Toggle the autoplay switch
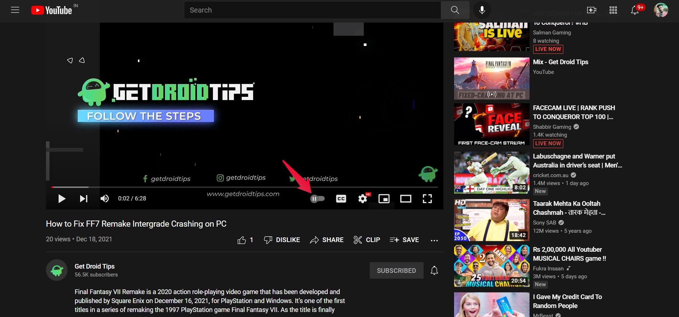Viewport: 679px width, 317px height. click(318, 199)
